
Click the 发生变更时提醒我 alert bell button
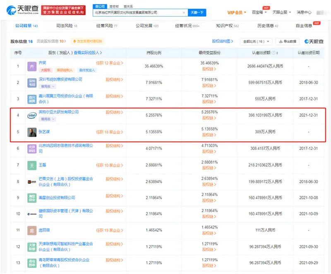click(x=87, y=41)
